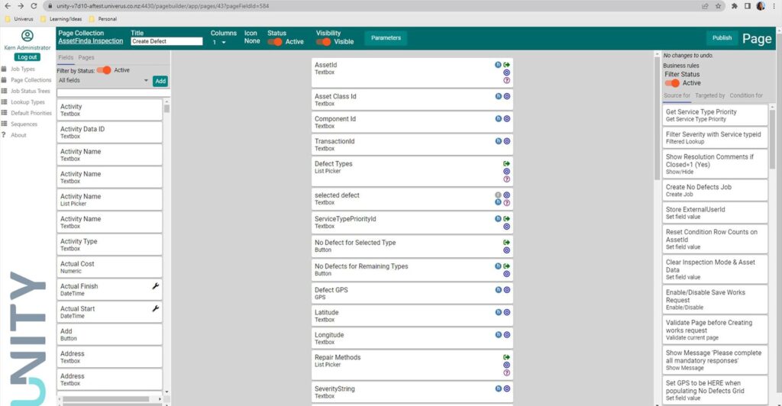Click the wrench icon on Actual Start field
This screenshot has width=782, height=406.
[x=156, y=308]
